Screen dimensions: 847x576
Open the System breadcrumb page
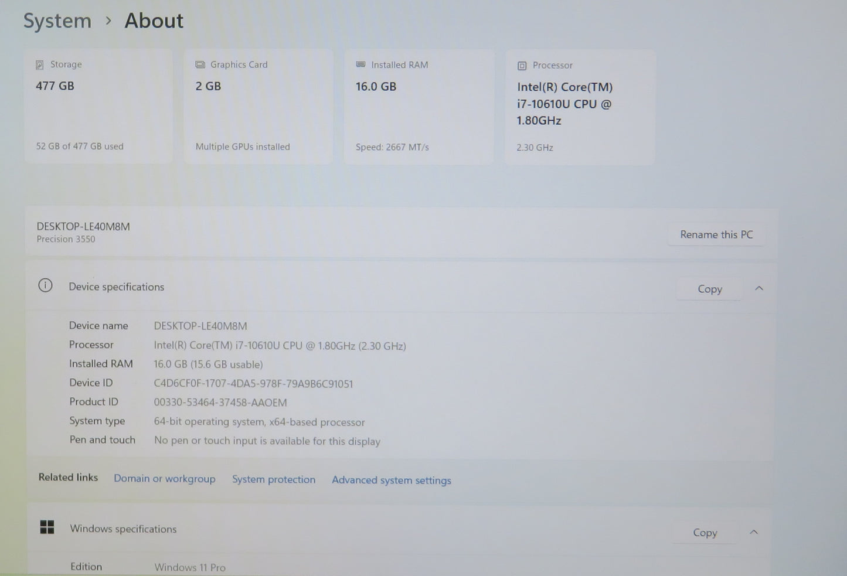tap(57, 21)
